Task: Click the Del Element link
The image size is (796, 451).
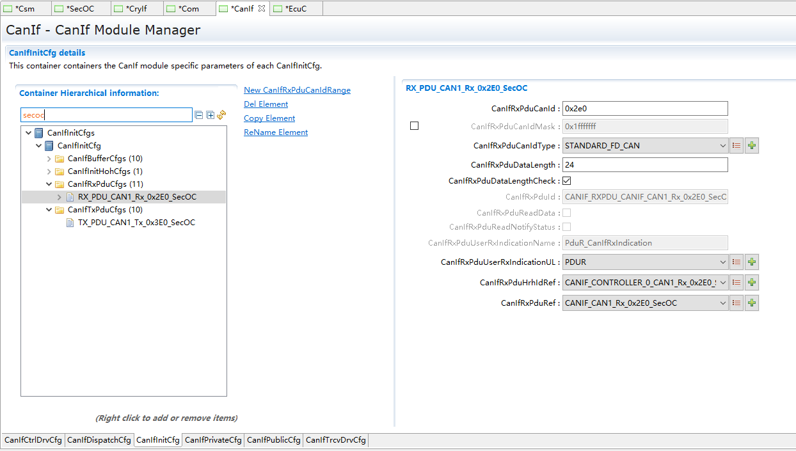Action: click(x=266, y=104)
